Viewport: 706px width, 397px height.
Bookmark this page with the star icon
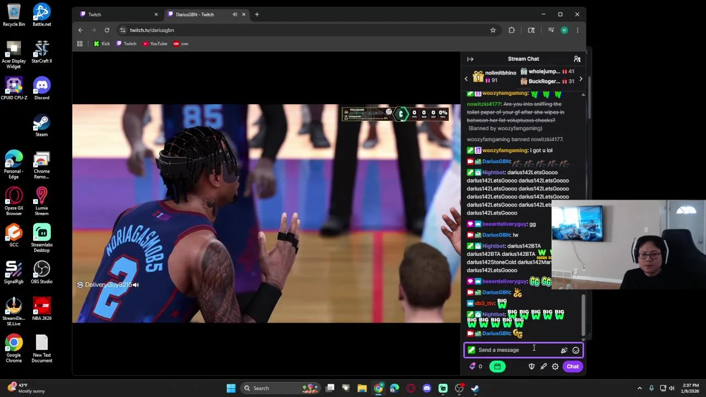[493, 30]
